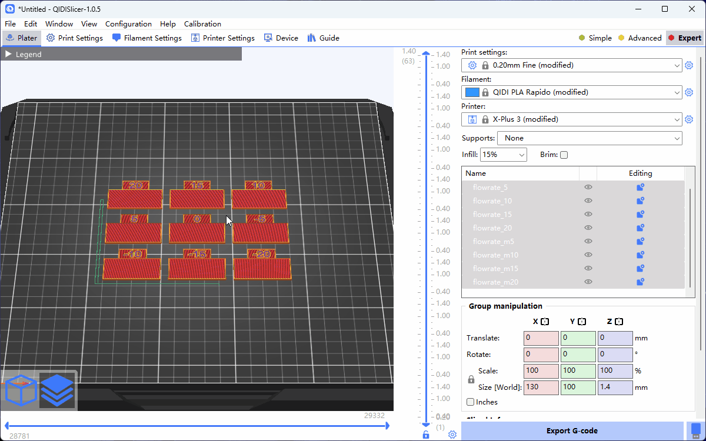Open printer settings gear beside X-Plus 3
This screenshot has width=706, height=441.
click(x=689, y=119)
